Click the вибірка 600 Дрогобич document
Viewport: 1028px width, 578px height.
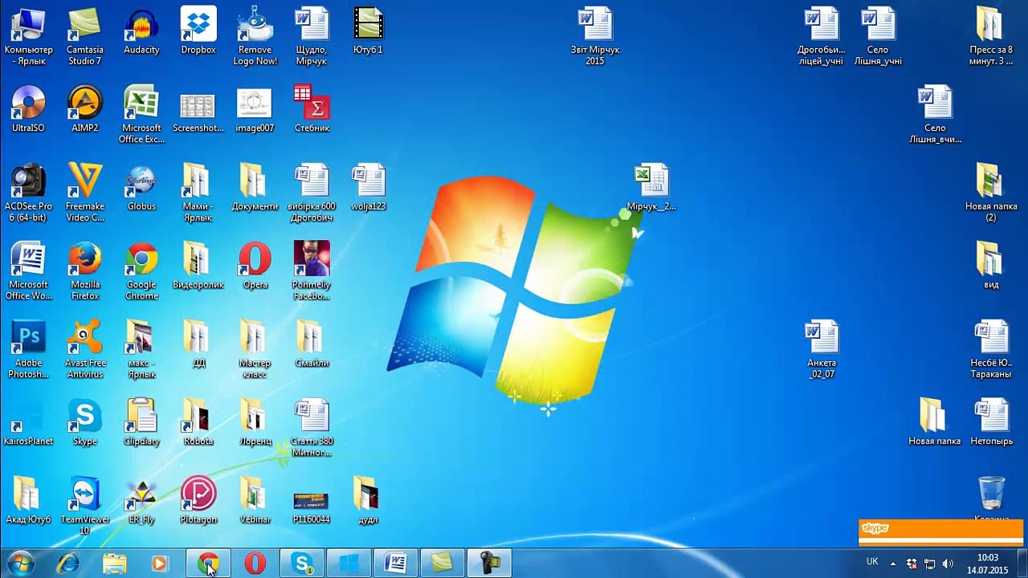pyautogui.click(x=312, y=193)
